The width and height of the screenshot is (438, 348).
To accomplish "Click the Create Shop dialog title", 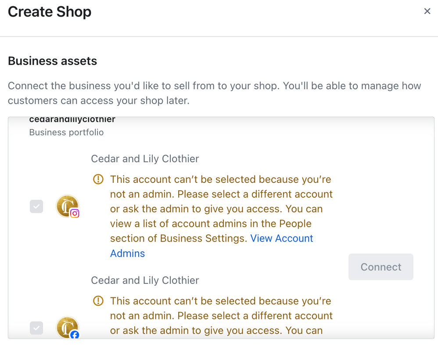I will (x=50, y=12).
